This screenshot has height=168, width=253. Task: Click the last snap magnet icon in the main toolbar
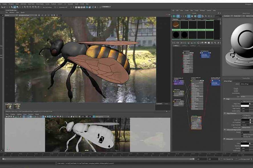tap(39, 7)
